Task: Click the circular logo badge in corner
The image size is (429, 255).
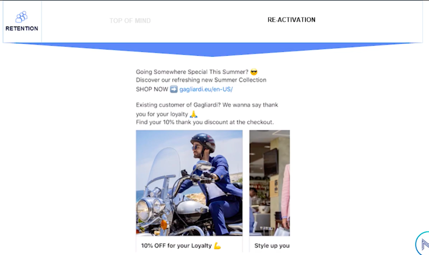Action: click(423, 243)
